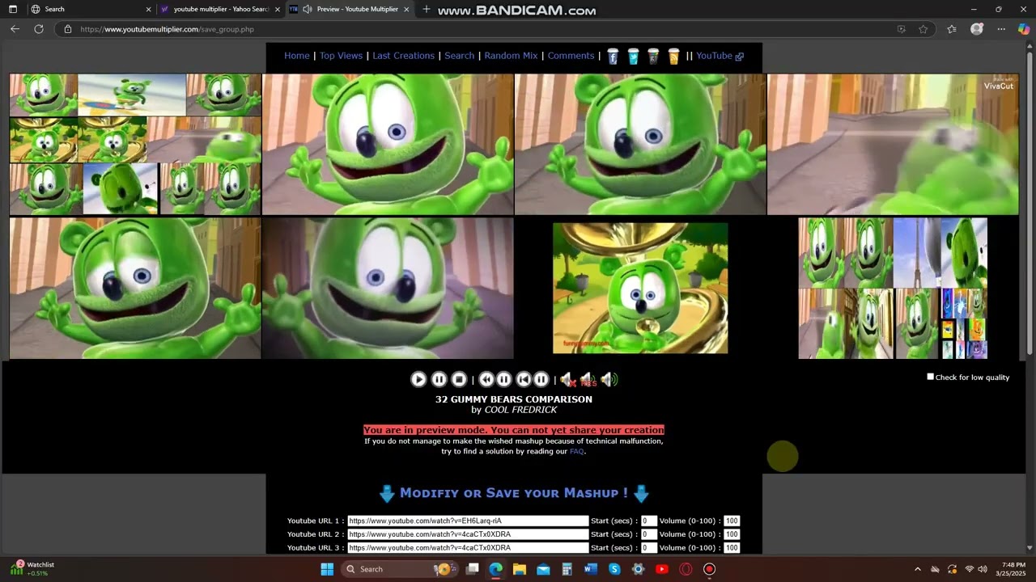Expand the system tray hidden icons chevron

click(917, 569)
